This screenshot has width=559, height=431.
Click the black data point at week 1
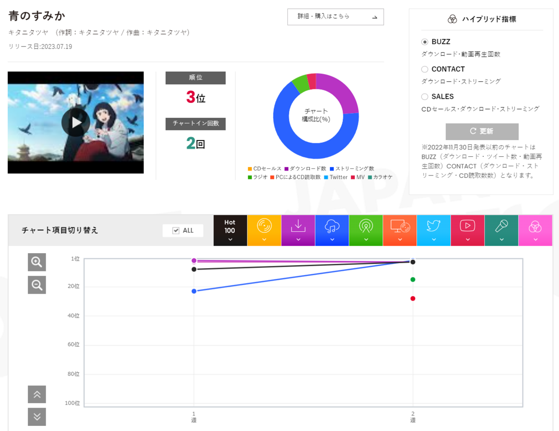(x=194, y=269)
